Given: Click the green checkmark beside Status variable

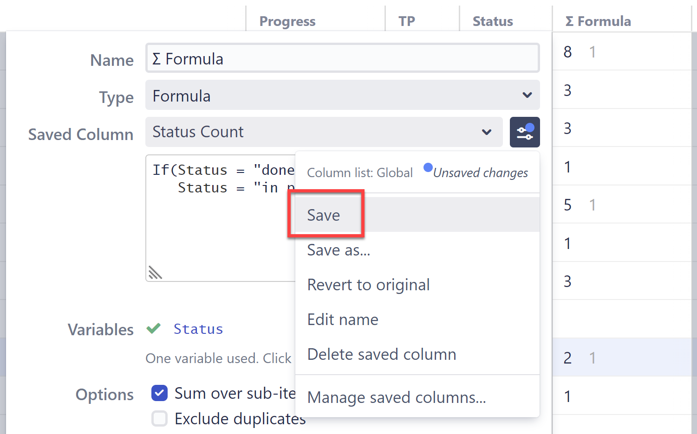Looking at the screenshot, I should (x=153, y=329).
